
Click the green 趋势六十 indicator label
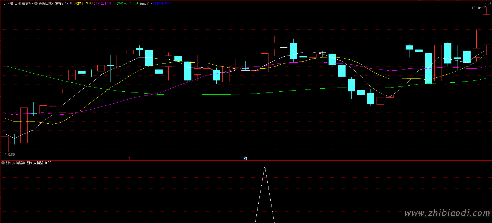128,3
